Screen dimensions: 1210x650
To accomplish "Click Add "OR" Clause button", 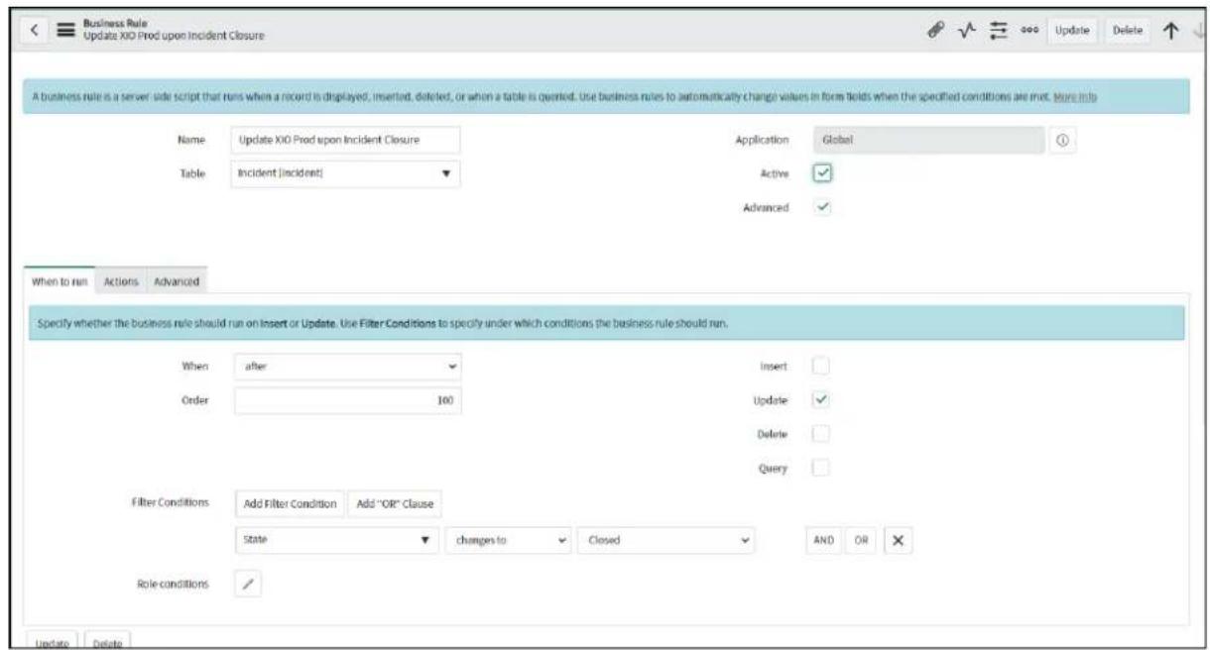I will pyautogui.click(x=398, y=503).
